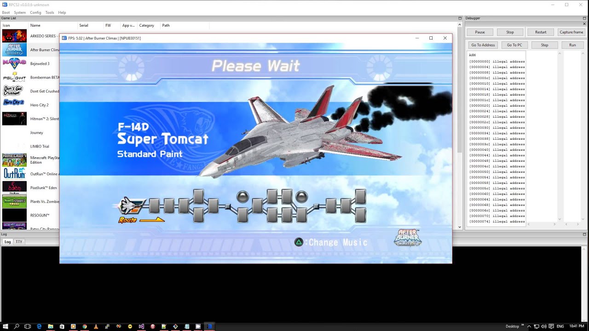
Task: Float the Debugger panel
Action: (585, 18)
